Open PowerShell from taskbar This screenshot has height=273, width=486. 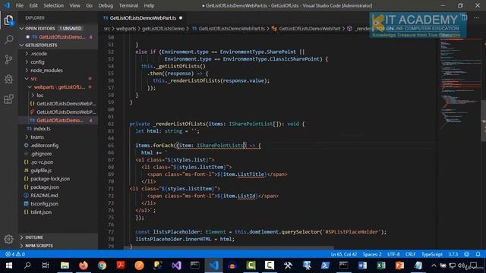[x=325, y=265]
